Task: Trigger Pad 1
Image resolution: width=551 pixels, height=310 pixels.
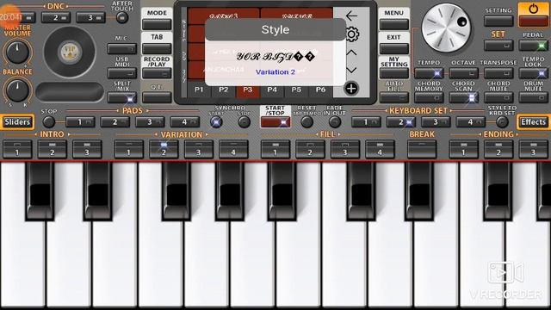Action: [x=80, y=122]
